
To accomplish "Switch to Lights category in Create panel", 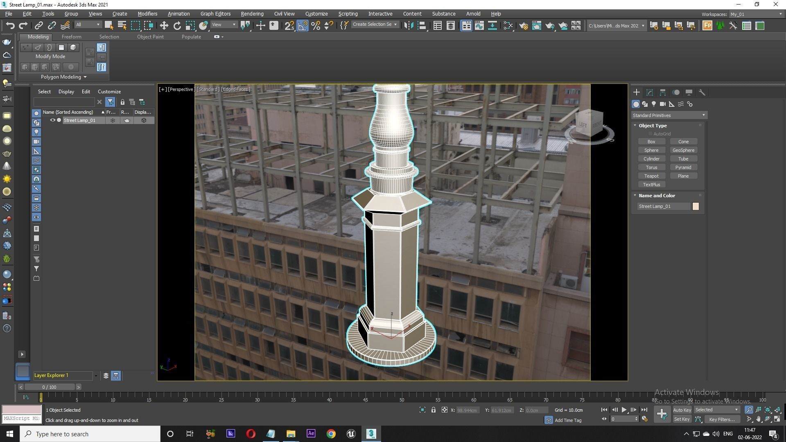I will coord(654,104).
